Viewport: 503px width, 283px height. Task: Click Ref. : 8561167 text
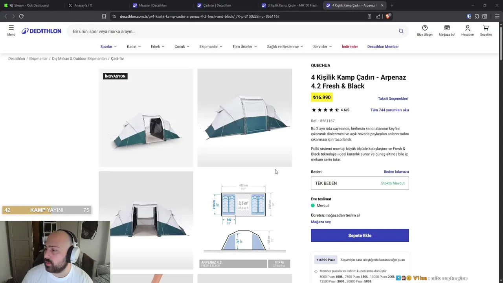pyautogui.click(x=323, y=121)
